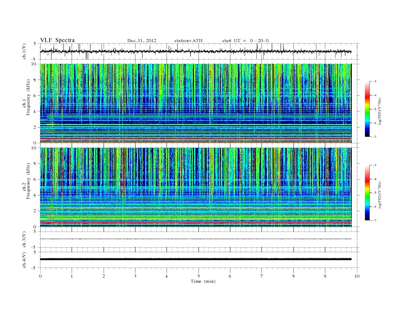Image resolution: width=402 pixels, height=310 pixels.
Task: Click the "4" kHz tick on the ch.1 frequency axis
Action: click(36, 111)
